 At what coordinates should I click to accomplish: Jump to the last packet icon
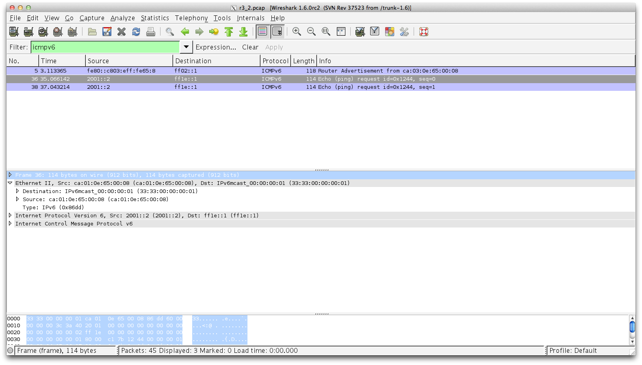[x=243, y=32]
